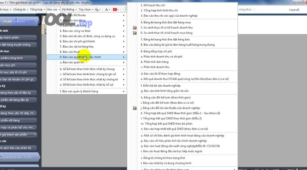Select 7. Bảng kê trạng thái đơn đặt hàng bán
The height and width of the screenshot is (170, 307).
[x=182, y=39]
